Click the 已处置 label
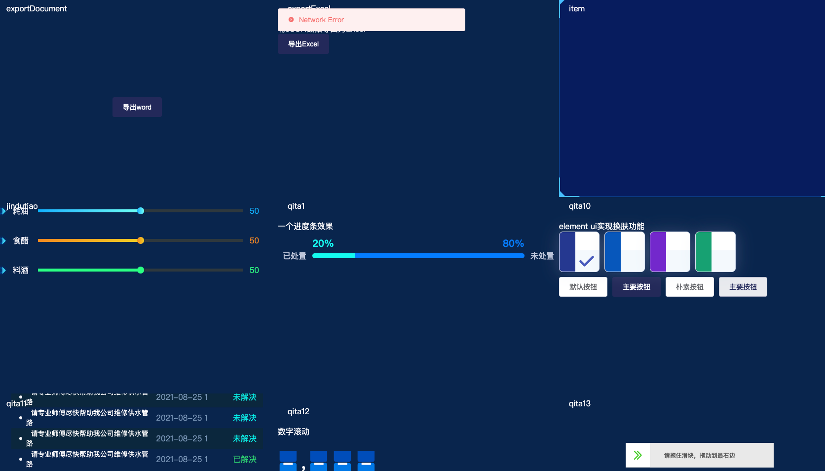This screenshot has width=825, height=471. [295, 256]
